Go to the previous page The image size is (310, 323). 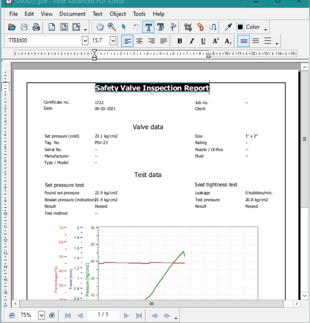point(80,315)
